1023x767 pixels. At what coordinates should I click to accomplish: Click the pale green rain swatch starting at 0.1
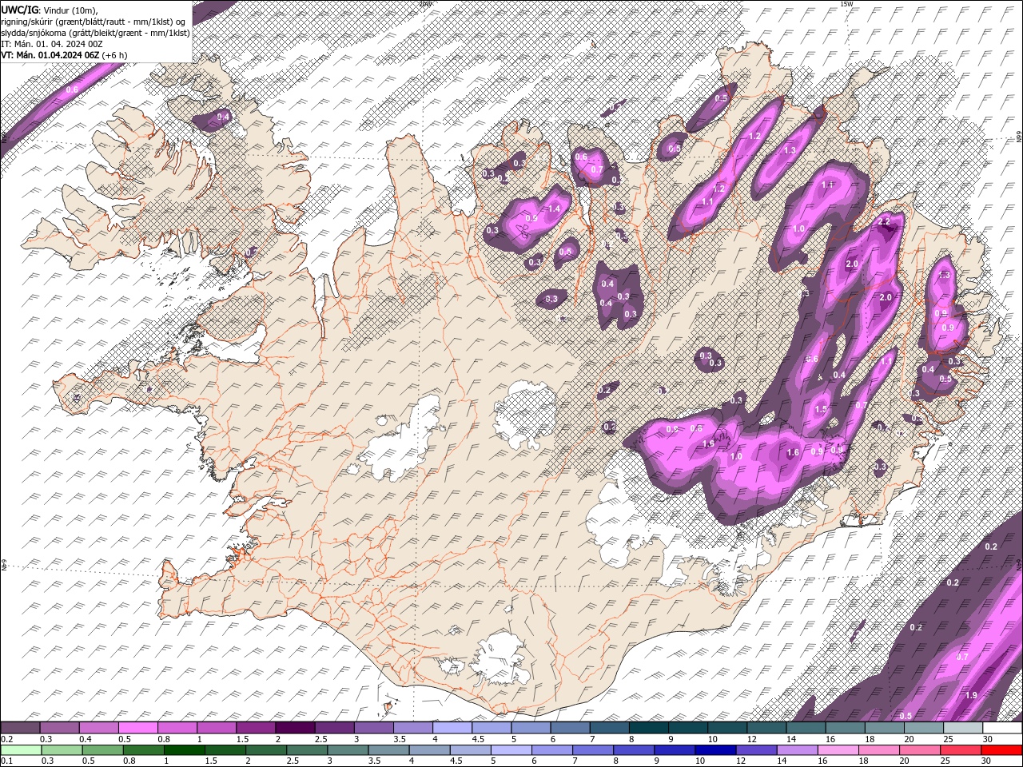(x=21, y=750)
